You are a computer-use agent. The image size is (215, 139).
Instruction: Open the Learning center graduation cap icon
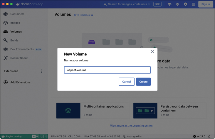(169, 4)
